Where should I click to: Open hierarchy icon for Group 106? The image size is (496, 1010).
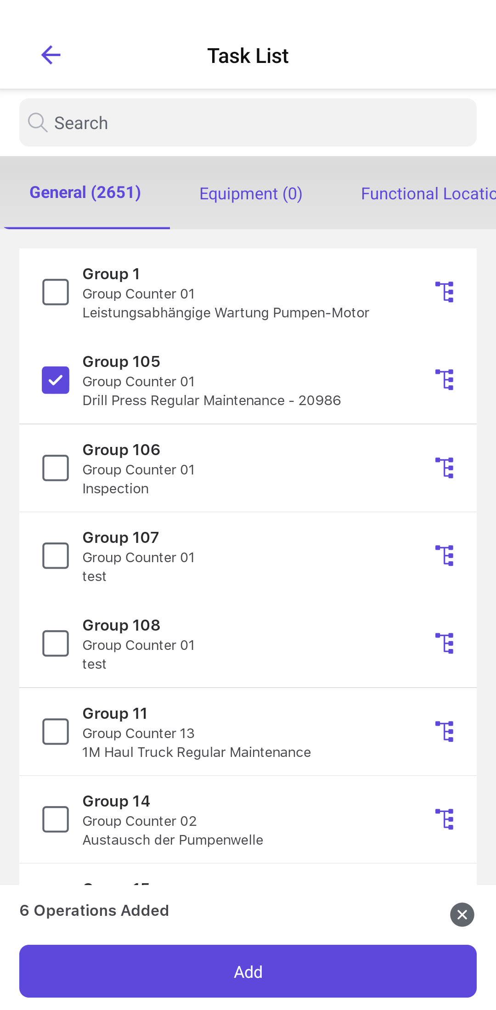[445, 468]
